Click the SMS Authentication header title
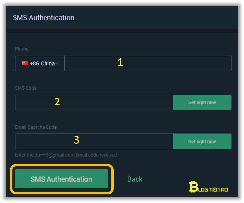 [x=44, y=18]
